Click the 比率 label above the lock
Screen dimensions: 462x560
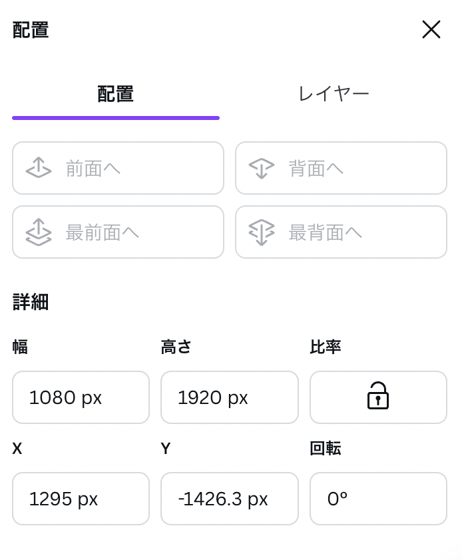coord(326,347)
